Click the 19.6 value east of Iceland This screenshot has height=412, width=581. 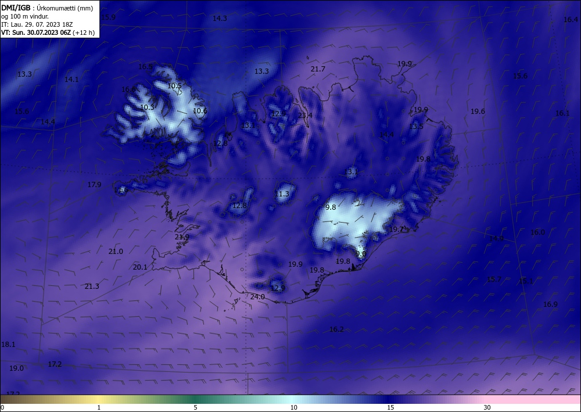[478, 111]
